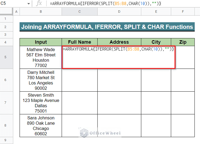
Task: Click the City header cell
Action: click(156, 42)
